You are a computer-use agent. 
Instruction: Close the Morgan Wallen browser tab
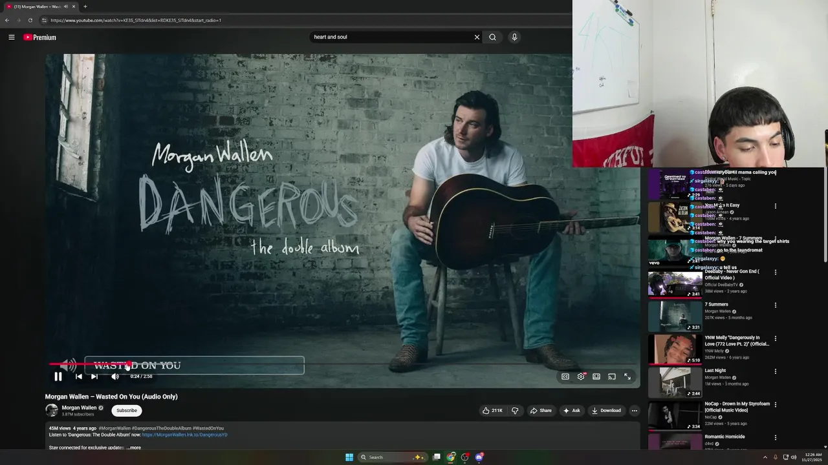(x=74, y=6)
